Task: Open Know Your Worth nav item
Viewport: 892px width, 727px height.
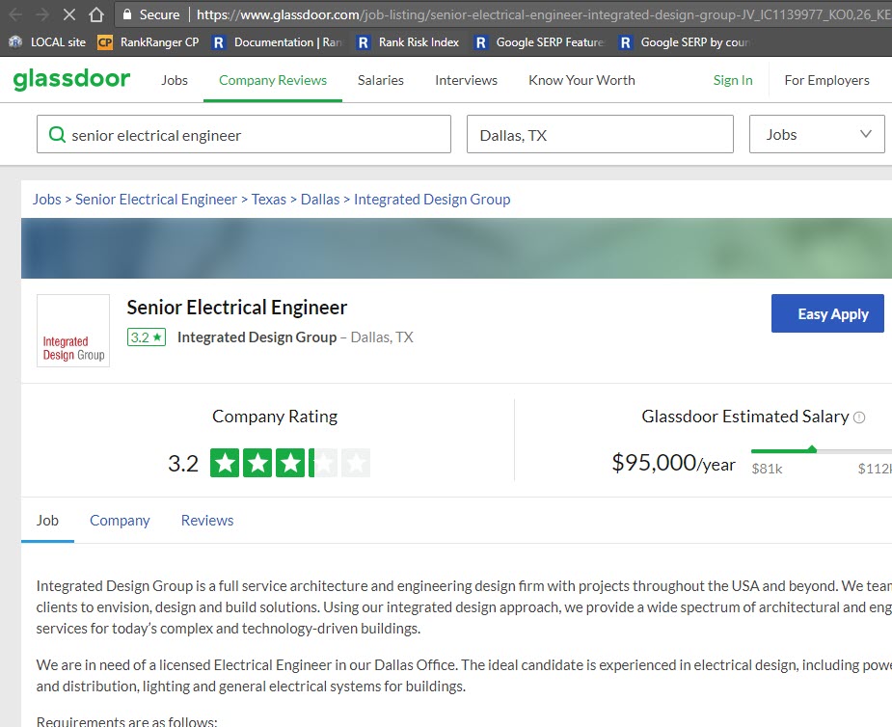Action: (x=581, y=80)
